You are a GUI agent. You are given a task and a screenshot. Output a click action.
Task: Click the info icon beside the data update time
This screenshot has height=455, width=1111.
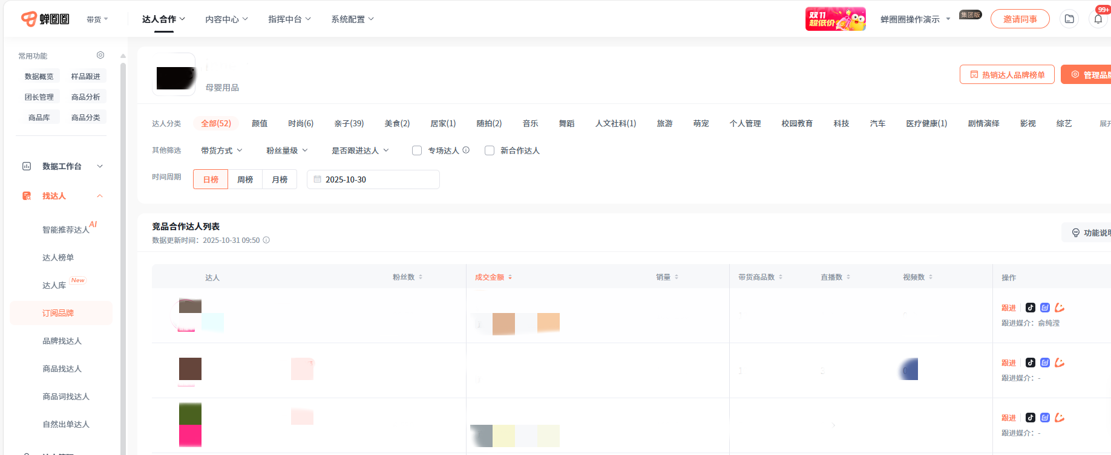(266, 240)
